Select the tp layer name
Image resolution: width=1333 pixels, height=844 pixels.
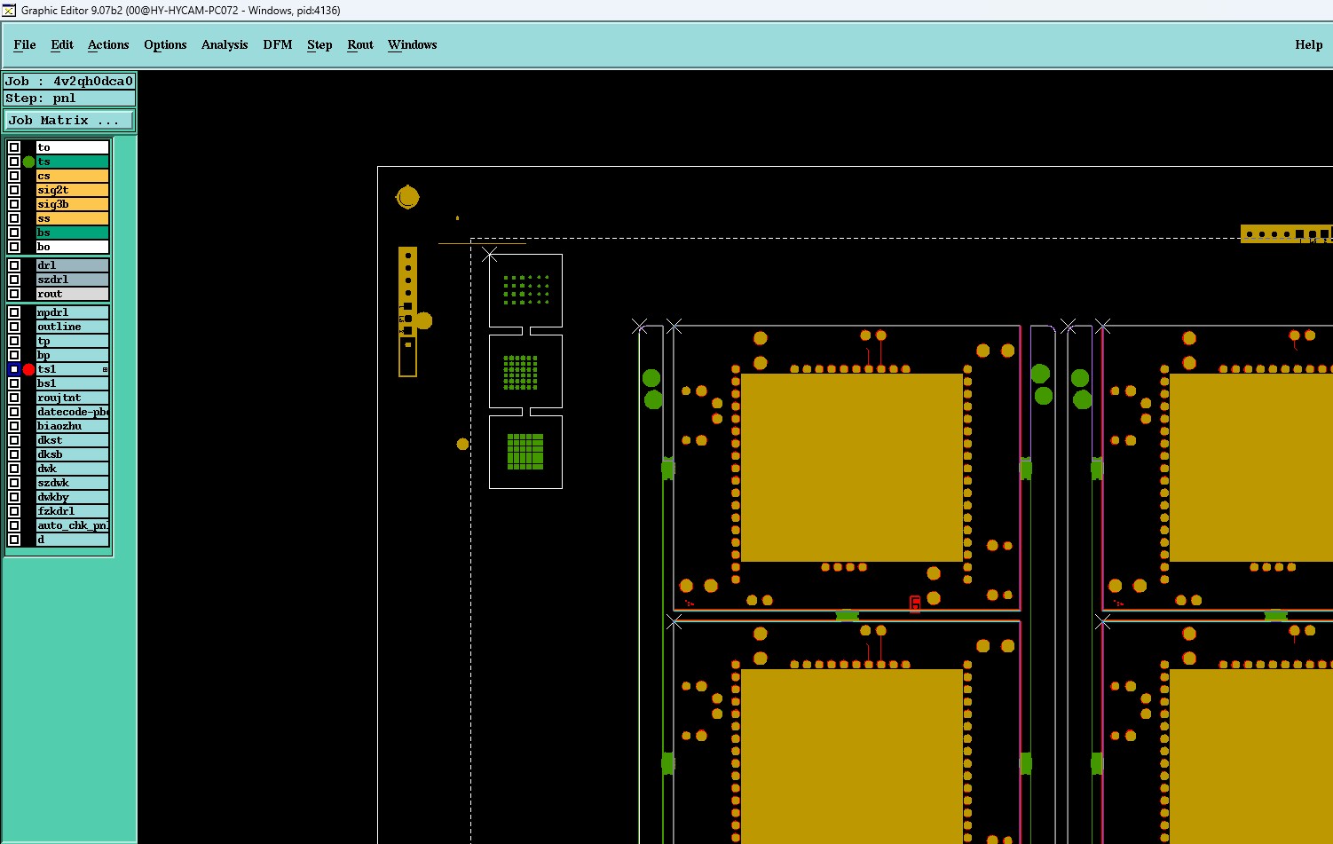[x=73, y=341]
